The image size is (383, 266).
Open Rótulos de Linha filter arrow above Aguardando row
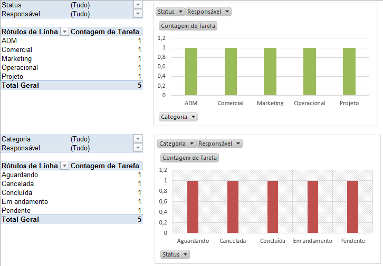pos(64,166)
